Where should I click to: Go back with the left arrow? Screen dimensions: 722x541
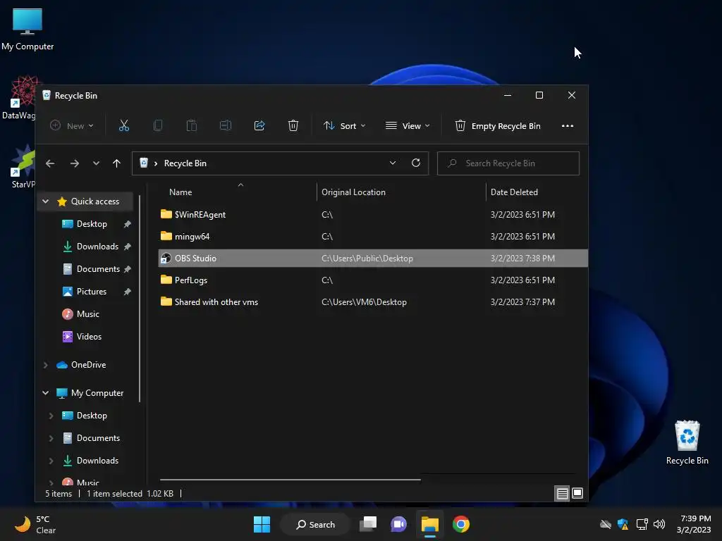(x=50, y=163)
